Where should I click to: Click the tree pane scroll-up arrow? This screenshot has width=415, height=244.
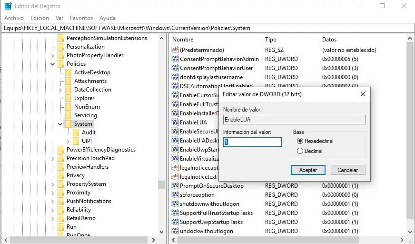pos(161,39)
